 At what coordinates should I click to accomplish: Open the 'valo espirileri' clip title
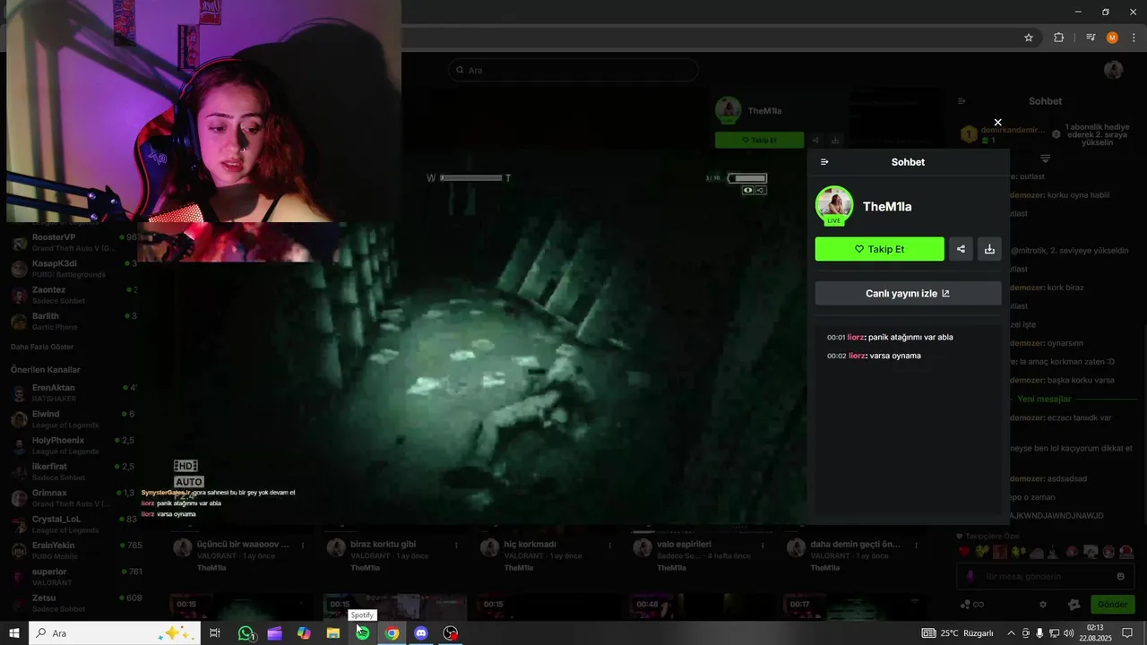[684, 544]
